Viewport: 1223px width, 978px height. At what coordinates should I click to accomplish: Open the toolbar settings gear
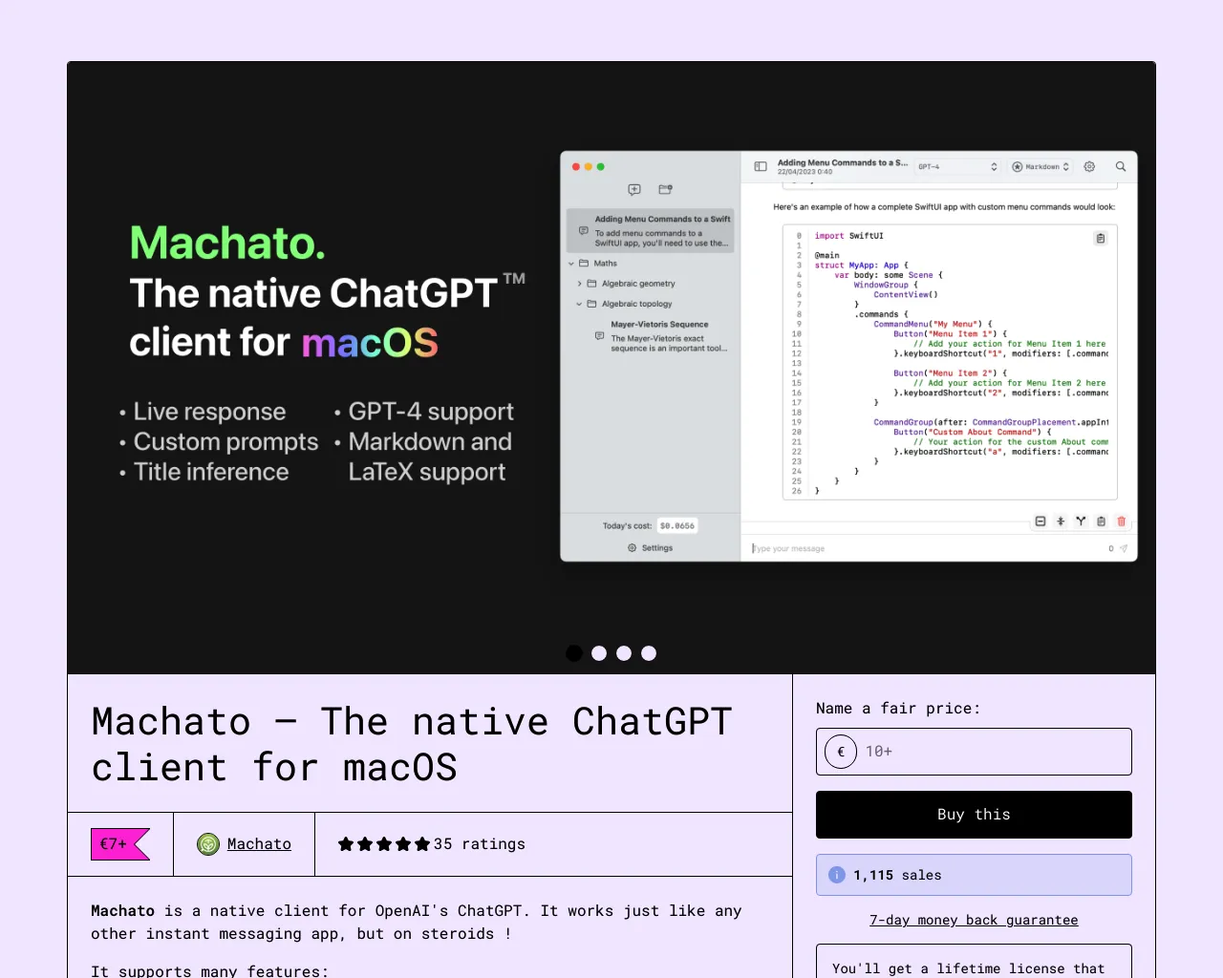[1089, 166]
